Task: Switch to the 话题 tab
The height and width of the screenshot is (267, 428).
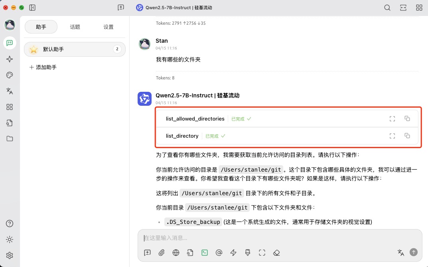Action: [x=75, y=27]
